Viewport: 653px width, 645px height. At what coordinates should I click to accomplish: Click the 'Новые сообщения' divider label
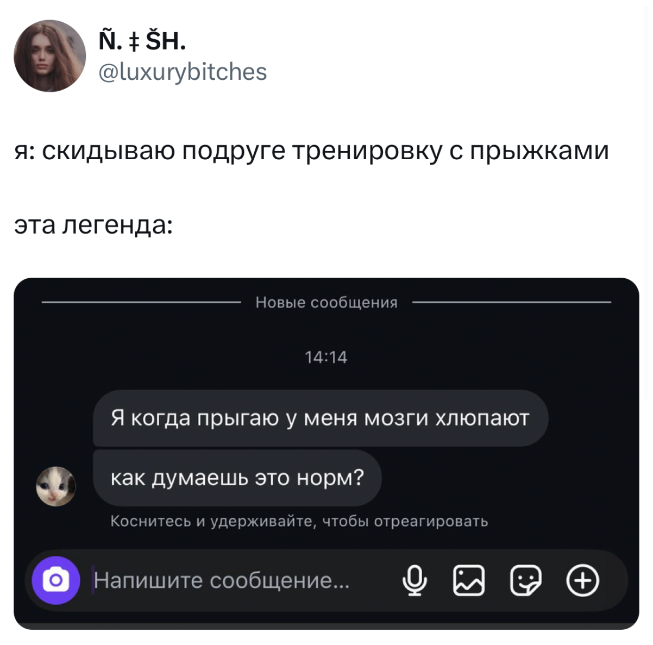pyautogui.click(x=326, y=302)
